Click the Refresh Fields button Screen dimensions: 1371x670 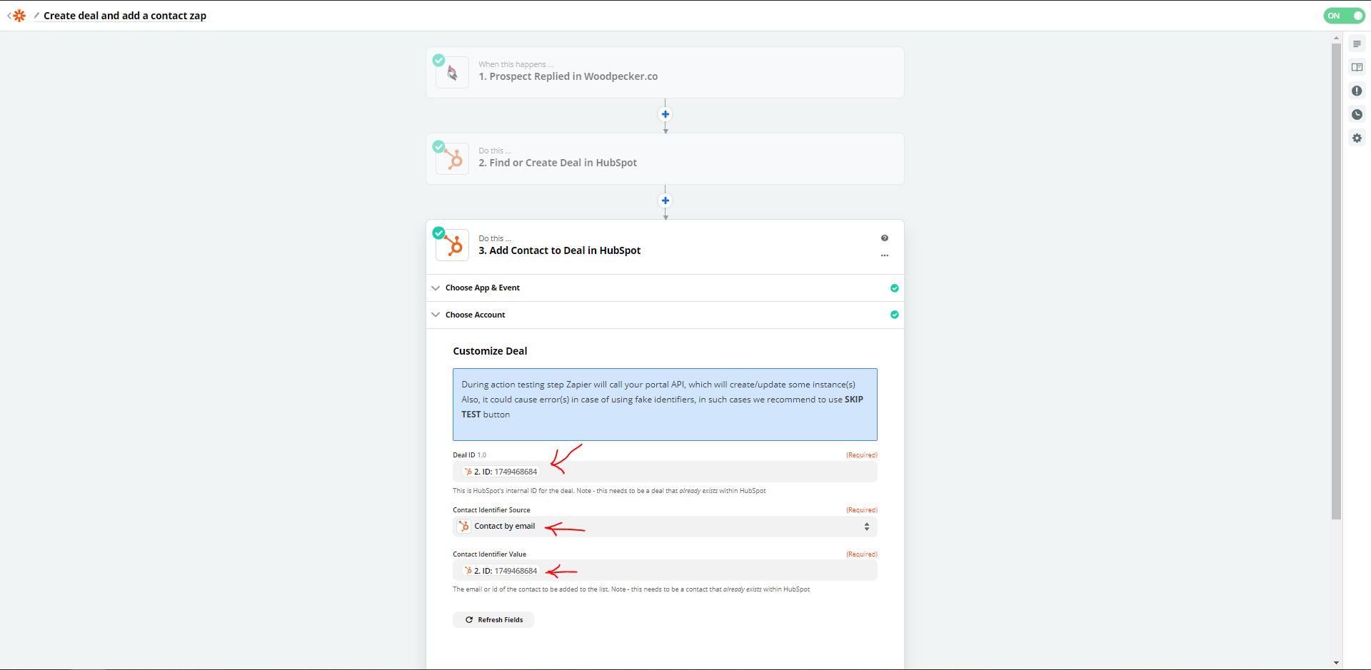point(493,620)
